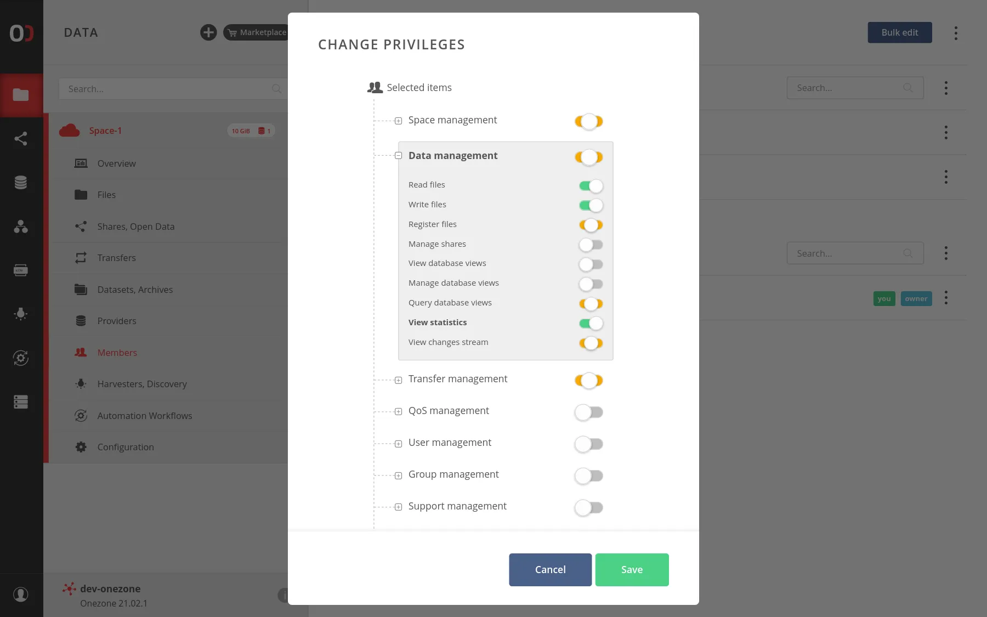Screen dimensions: 987x617
Task: Click the Providers database icon in the sidebar
Action: click(x=21, y=183)
